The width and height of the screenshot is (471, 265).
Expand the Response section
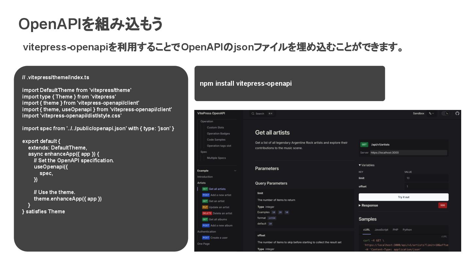click(x=368, y=205)
